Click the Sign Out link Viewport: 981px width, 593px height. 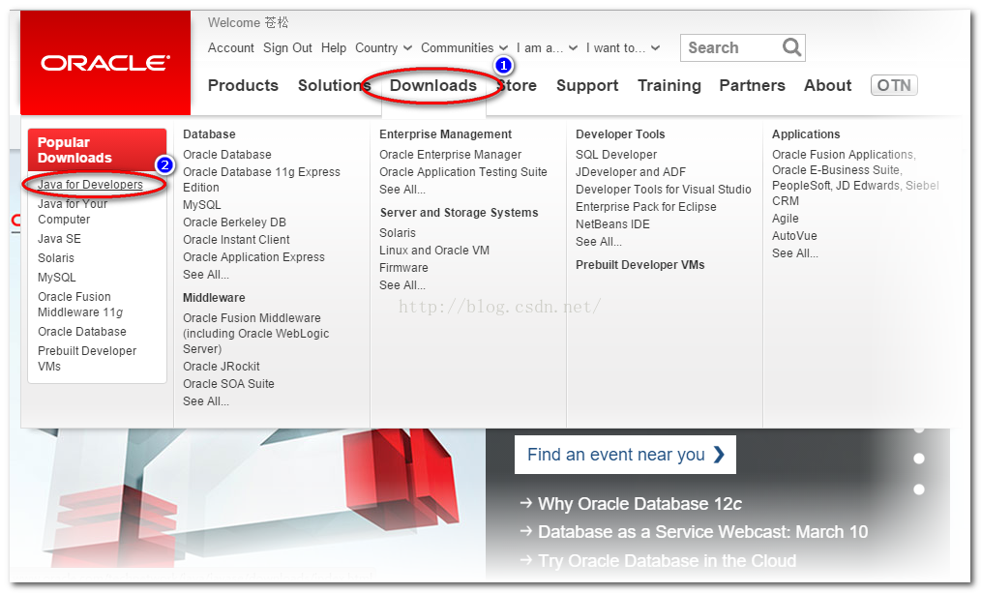[287, 47]
